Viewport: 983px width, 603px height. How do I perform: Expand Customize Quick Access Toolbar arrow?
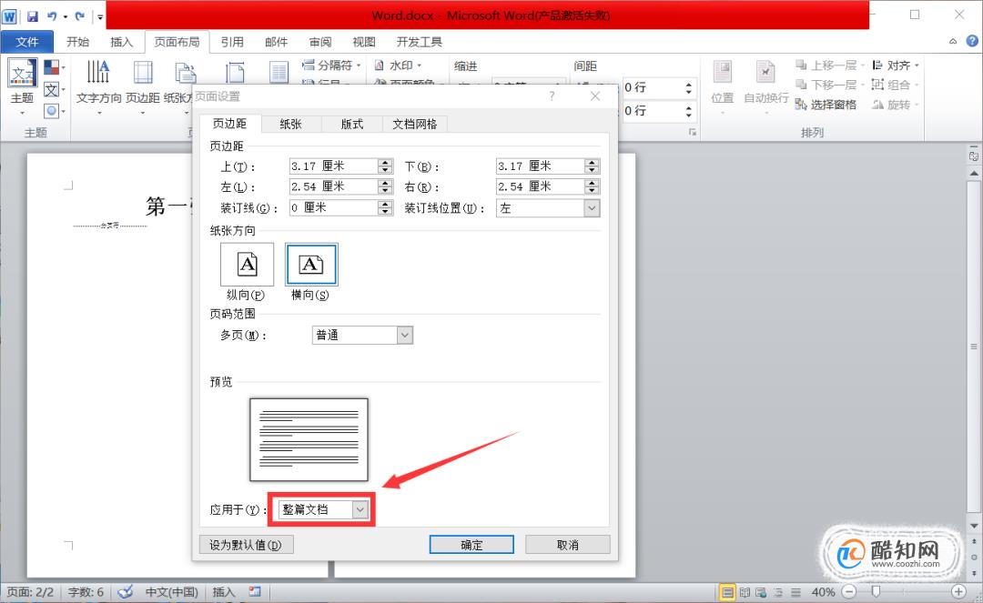point(100,17)
